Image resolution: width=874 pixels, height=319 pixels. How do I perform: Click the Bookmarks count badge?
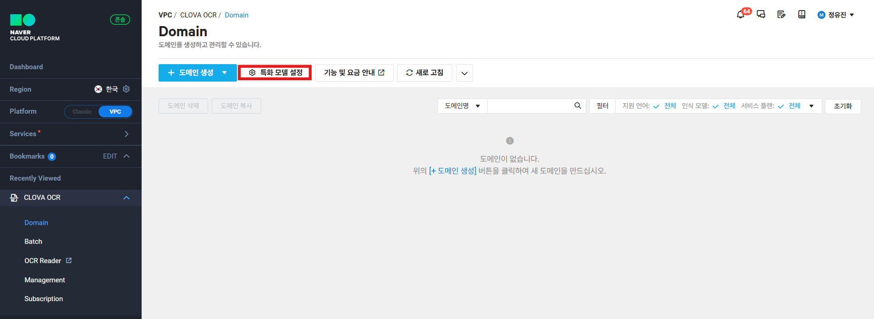[52, 157]
